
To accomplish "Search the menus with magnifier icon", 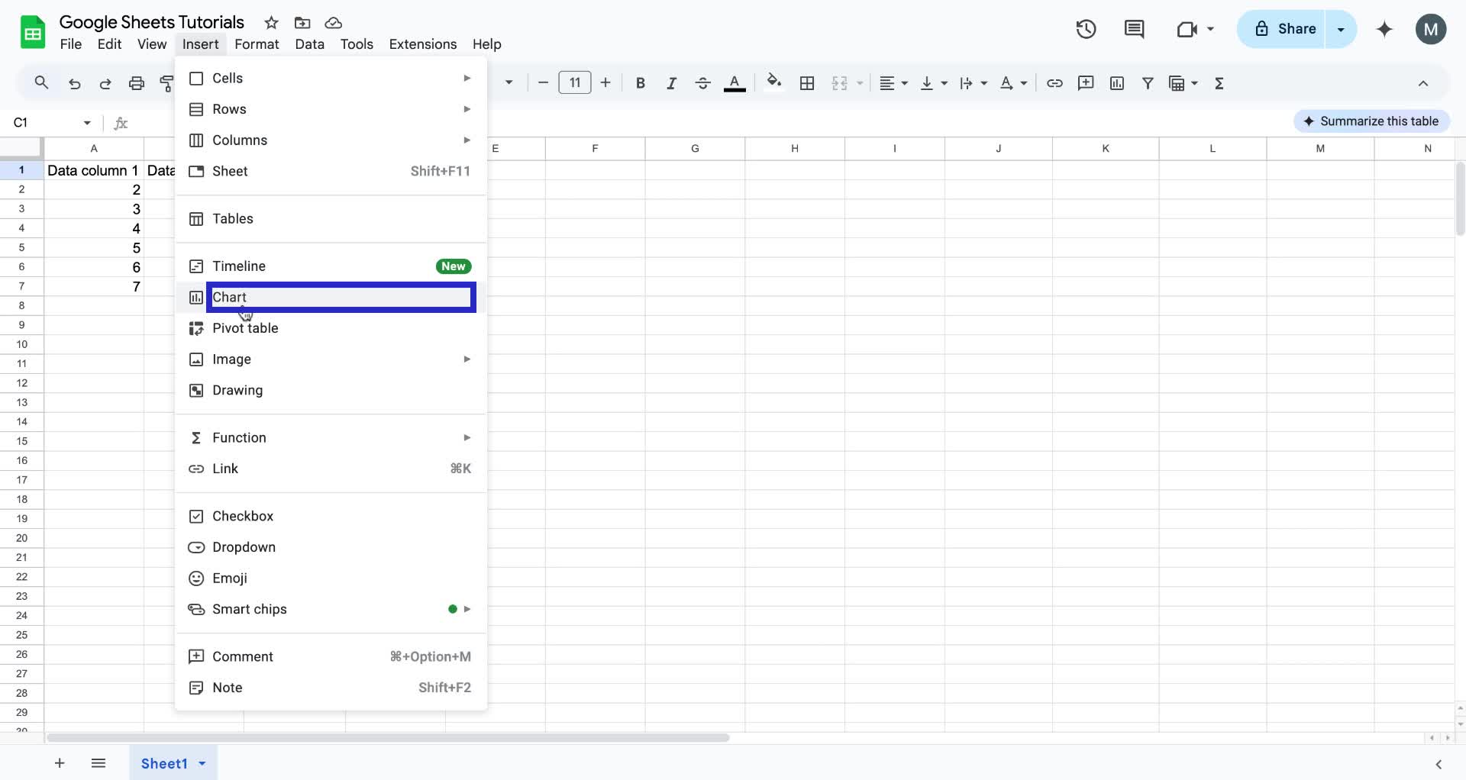I will [41, 82].
